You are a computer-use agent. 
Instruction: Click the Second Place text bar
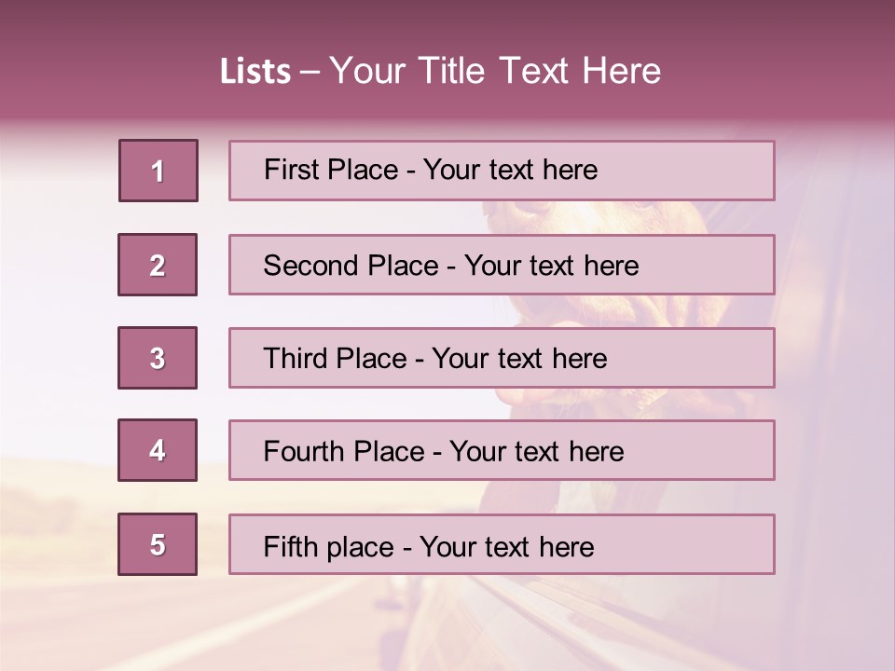502,265
